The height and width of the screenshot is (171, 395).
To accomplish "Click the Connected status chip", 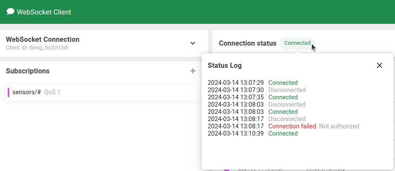I will (297, 43).
